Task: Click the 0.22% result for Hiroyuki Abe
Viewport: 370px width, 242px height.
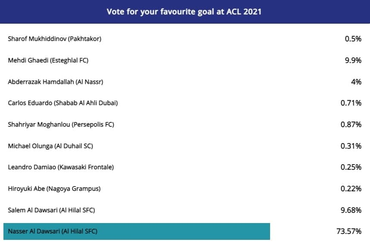Action: [351, 189]
